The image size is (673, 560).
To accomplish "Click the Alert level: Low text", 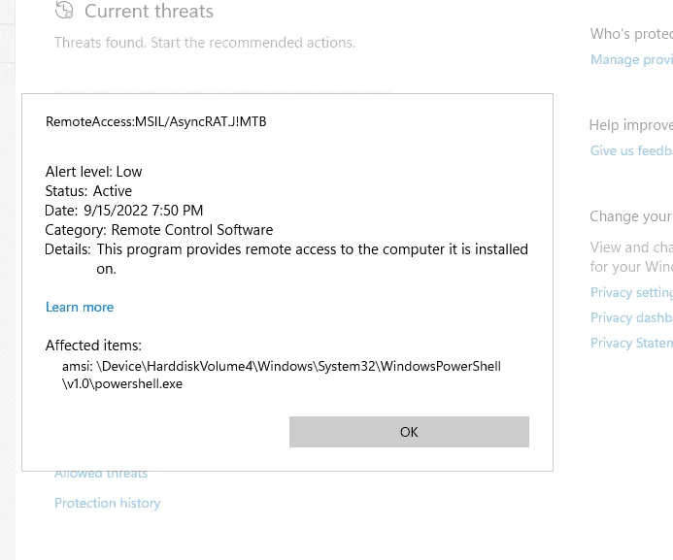I will tap(93, 172).
